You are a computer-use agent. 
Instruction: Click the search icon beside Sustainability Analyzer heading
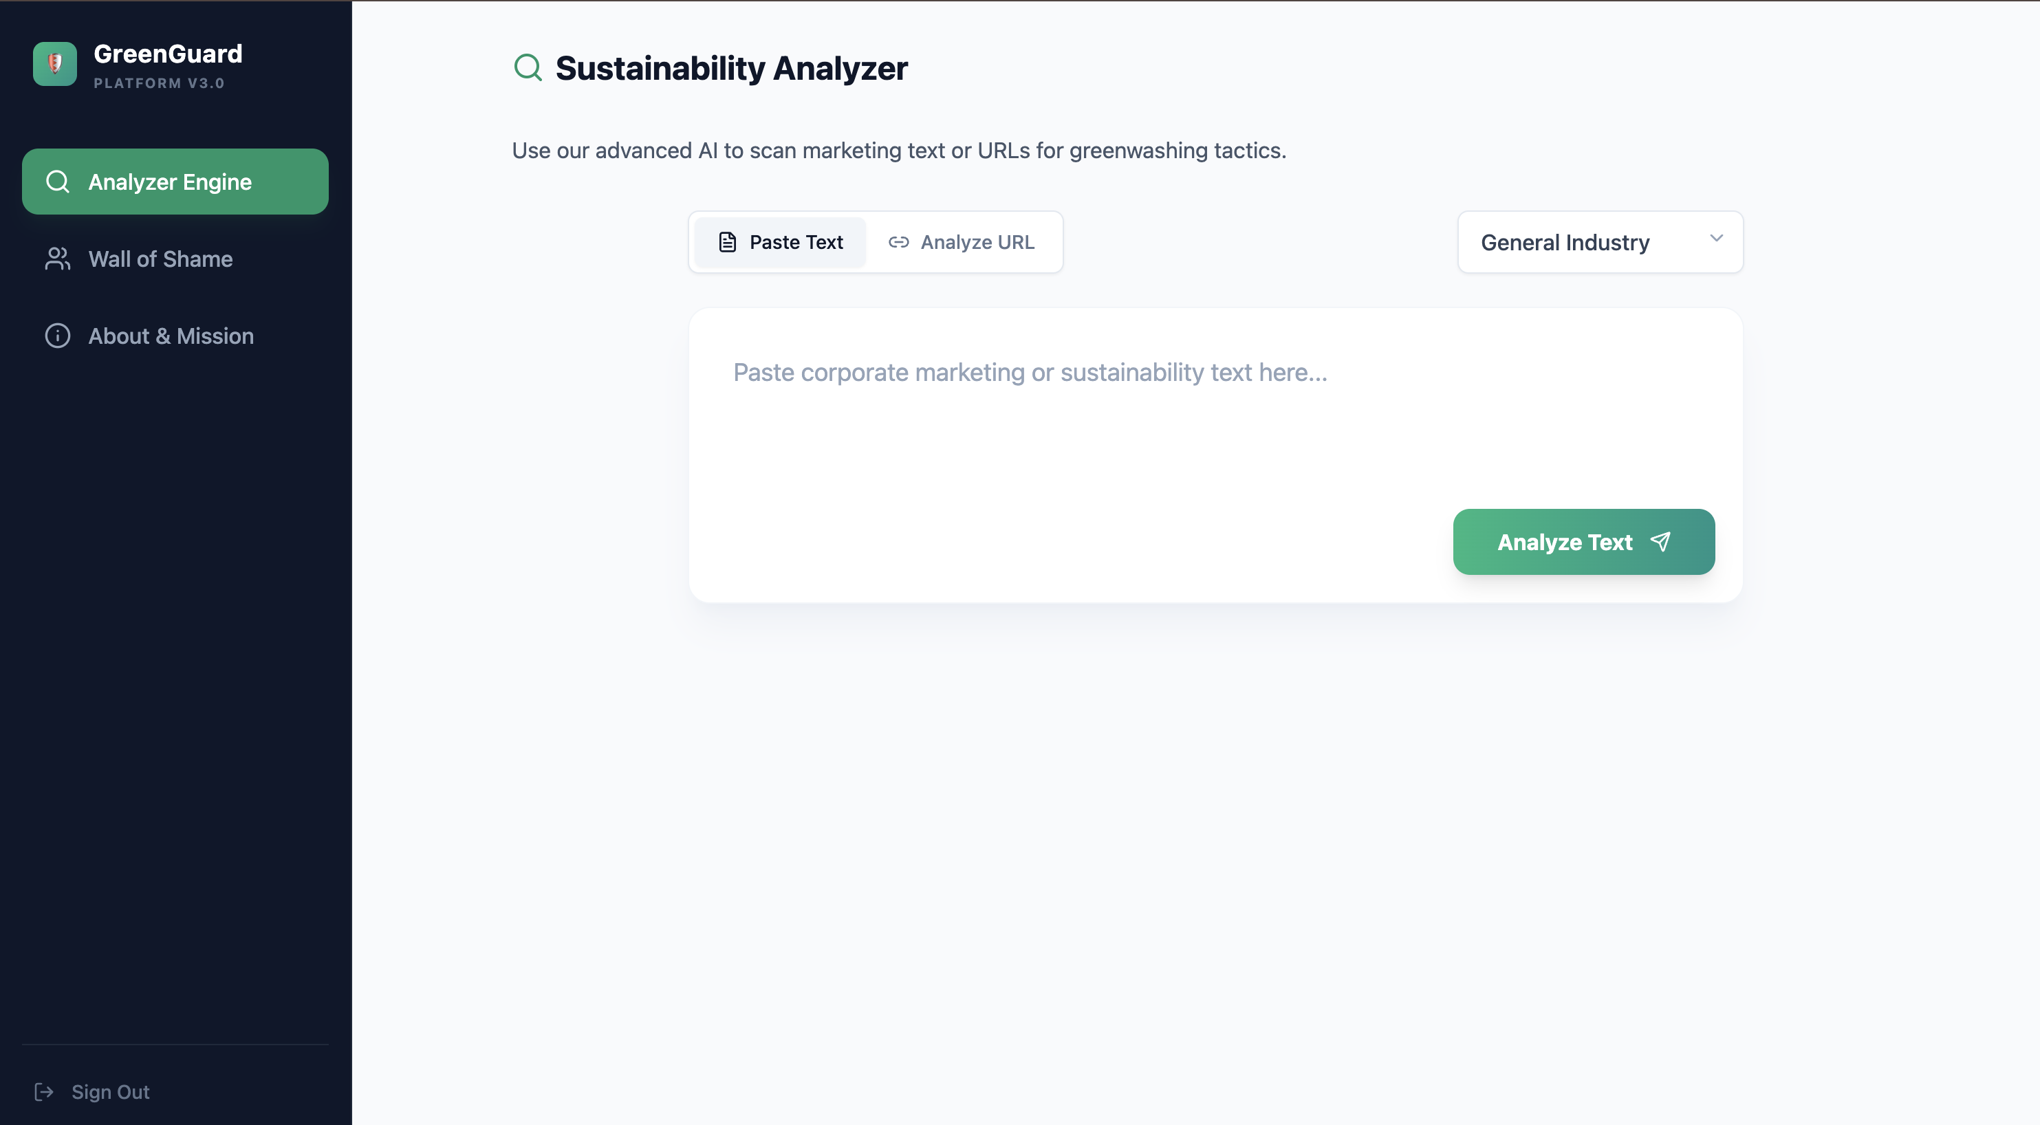click(x=528, y=68)
